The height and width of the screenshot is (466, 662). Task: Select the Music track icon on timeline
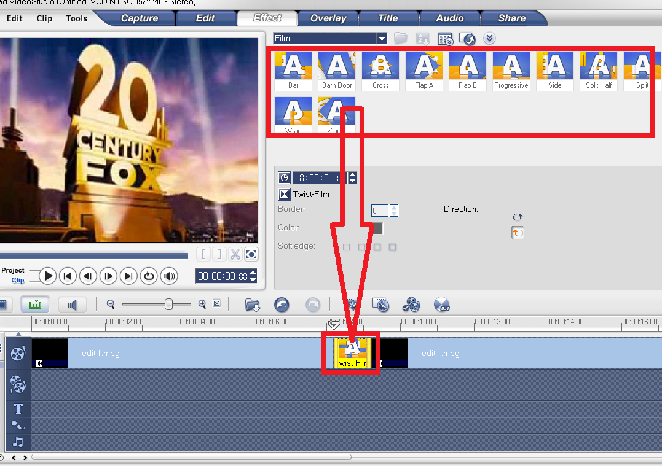[18, 440]
